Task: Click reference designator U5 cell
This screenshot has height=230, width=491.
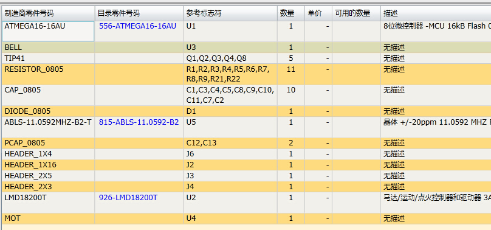Action: (230, 127)
